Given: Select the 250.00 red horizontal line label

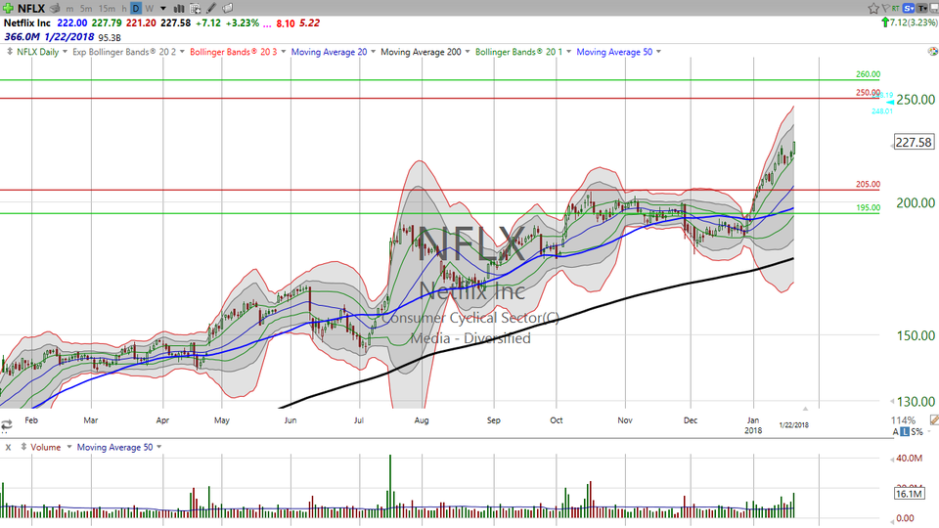Looking at the screenshot, I should click(x=868, y=93).
